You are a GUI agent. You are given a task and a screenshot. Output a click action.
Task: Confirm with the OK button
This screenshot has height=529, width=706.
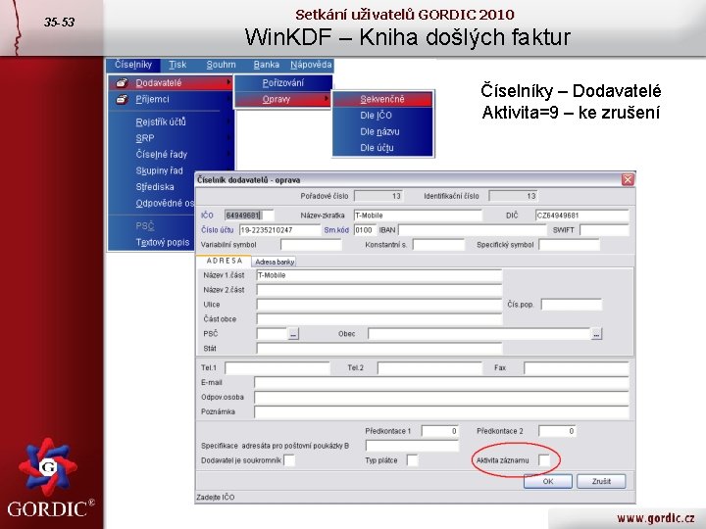pos(548,481)
